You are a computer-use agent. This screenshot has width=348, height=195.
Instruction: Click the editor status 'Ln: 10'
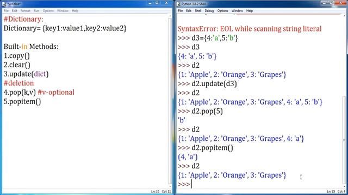[x=155, y=191]
